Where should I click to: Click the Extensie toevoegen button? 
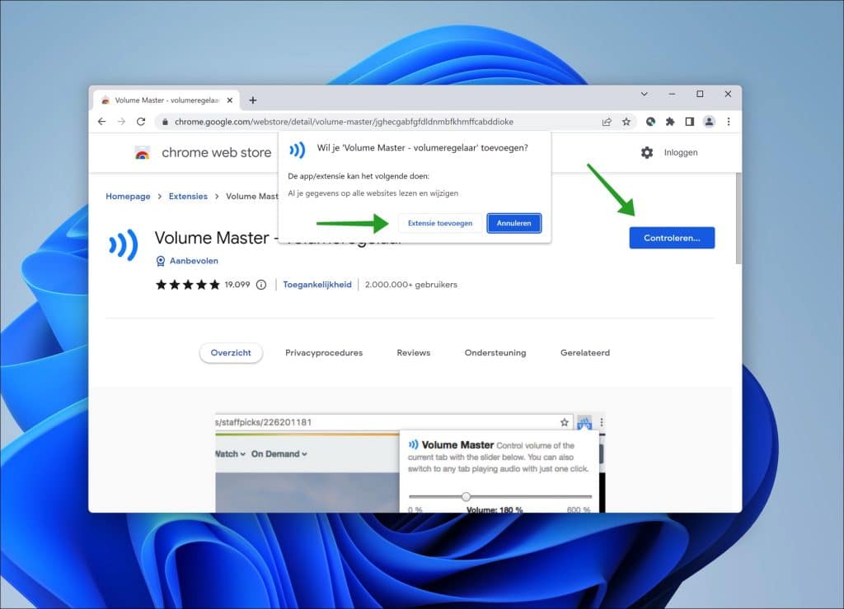pos(440,222)
